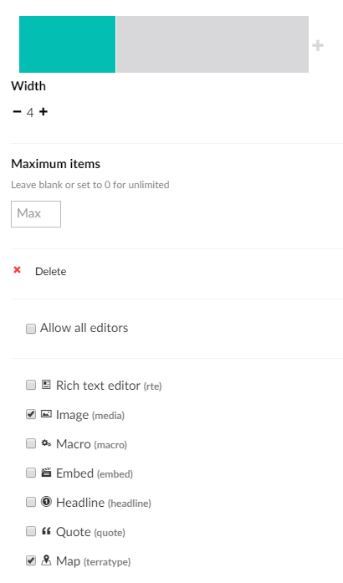Click the Rich text editor icon

tap(46, 385)
